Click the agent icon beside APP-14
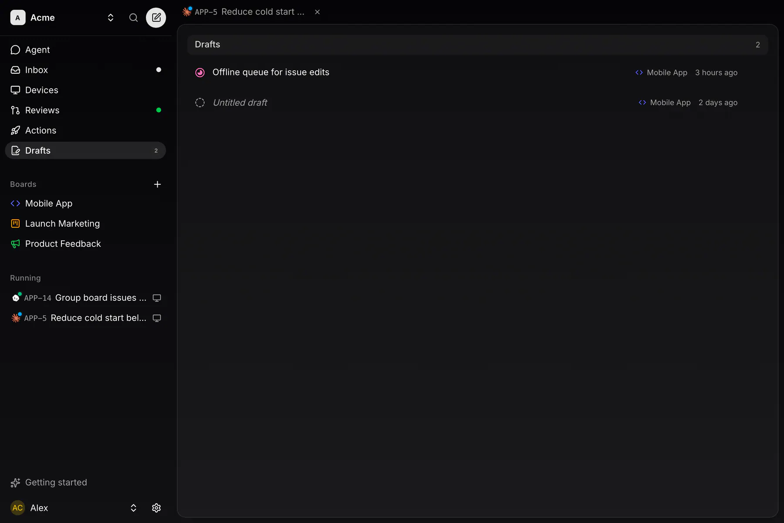 pos(16,298)
